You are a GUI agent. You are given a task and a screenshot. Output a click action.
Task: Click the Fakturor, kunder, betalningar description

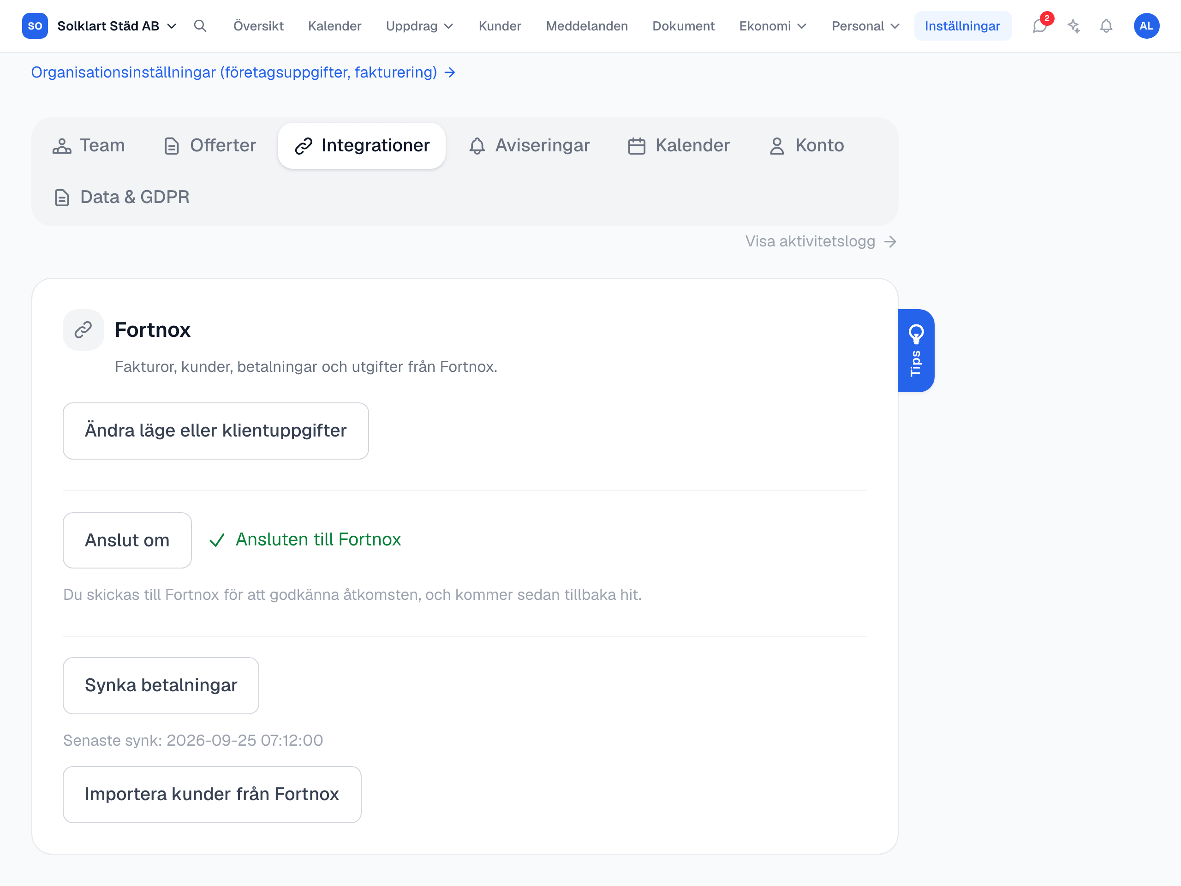point(306,367)
